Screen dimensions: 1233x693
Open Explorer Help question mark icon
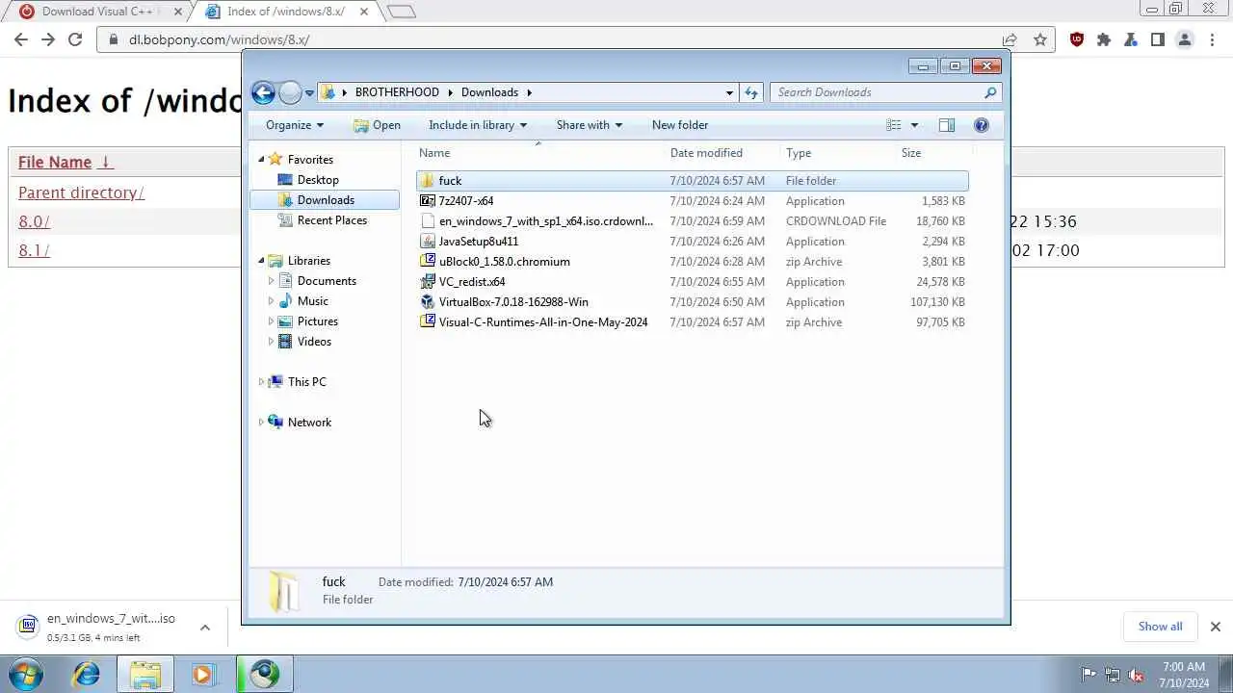982,125
